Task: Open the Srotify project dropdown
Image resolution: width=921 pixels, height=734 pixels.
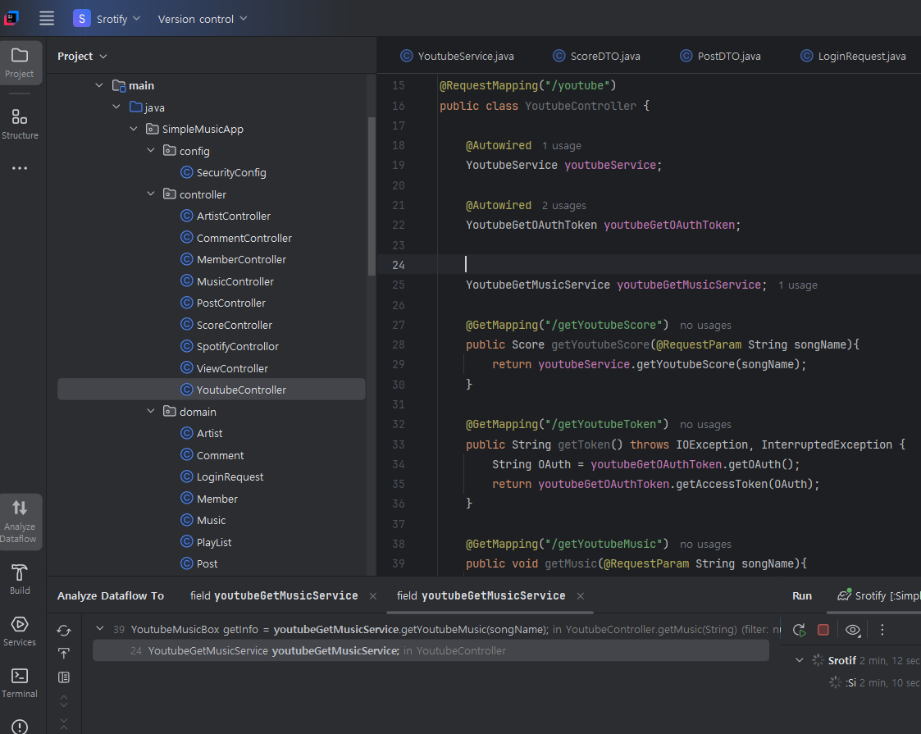Action: pyautogui.click(x=107, y=19)
